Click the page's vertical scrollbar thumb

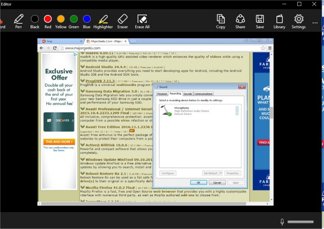coord(271,113)
